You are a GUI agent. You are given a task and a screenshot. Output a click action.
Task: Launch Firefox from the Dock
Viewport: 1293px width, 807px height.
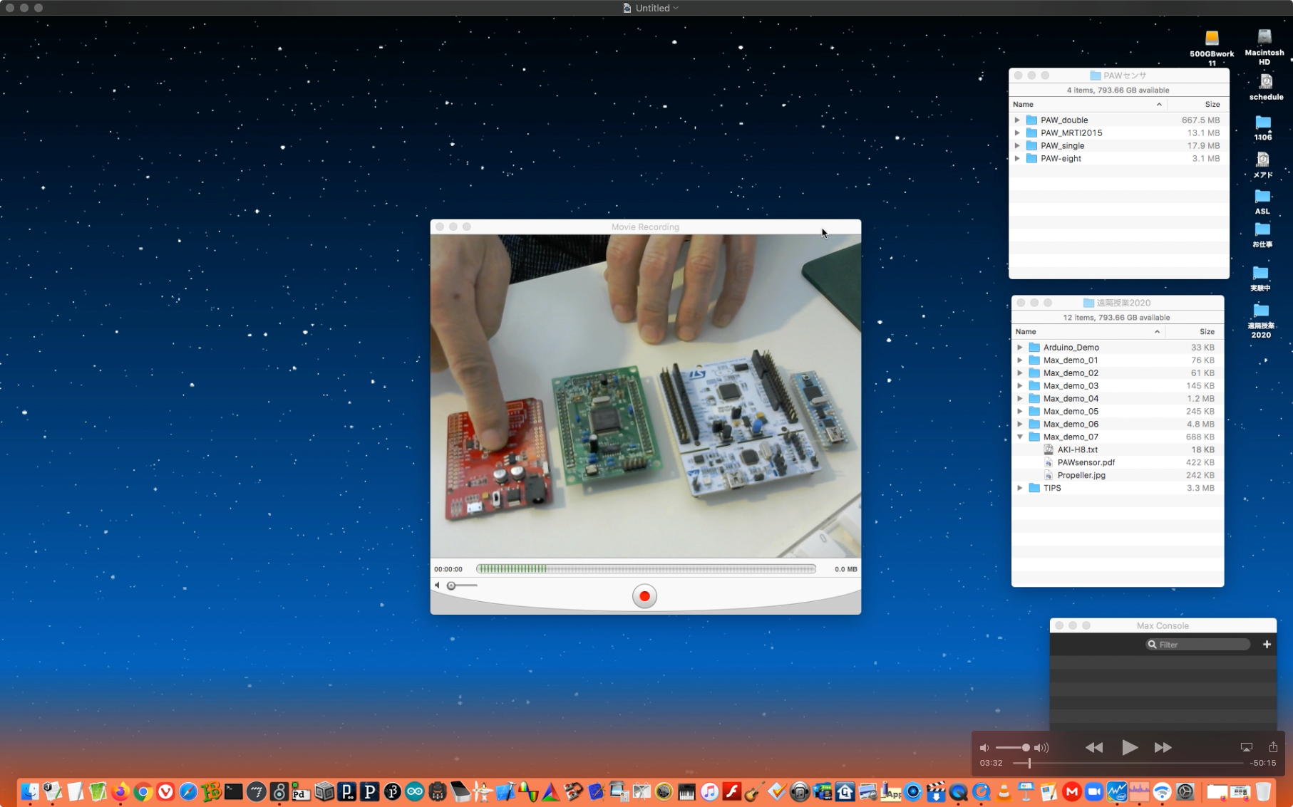[120, 791]
